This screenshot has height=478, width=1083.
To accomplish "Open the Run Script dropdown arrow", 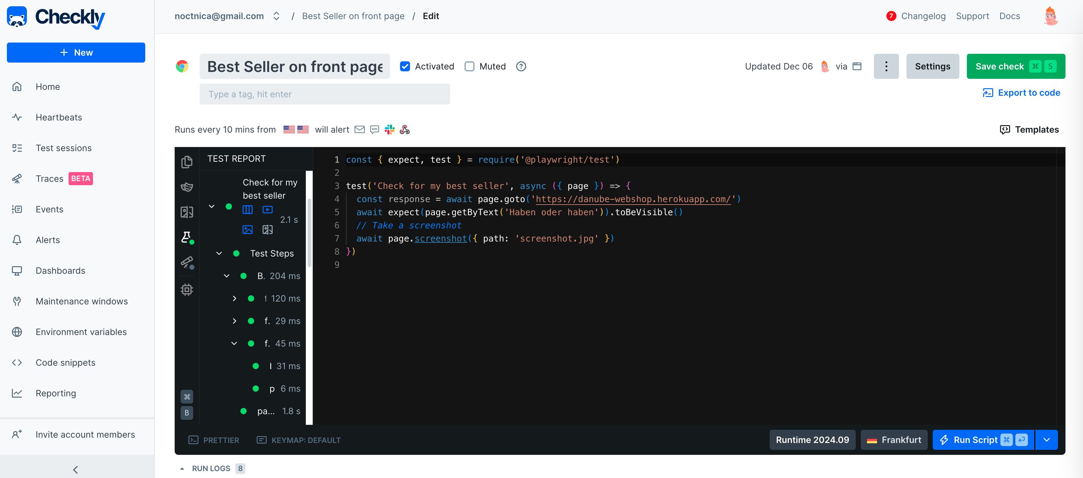I will pos(1046,440).
